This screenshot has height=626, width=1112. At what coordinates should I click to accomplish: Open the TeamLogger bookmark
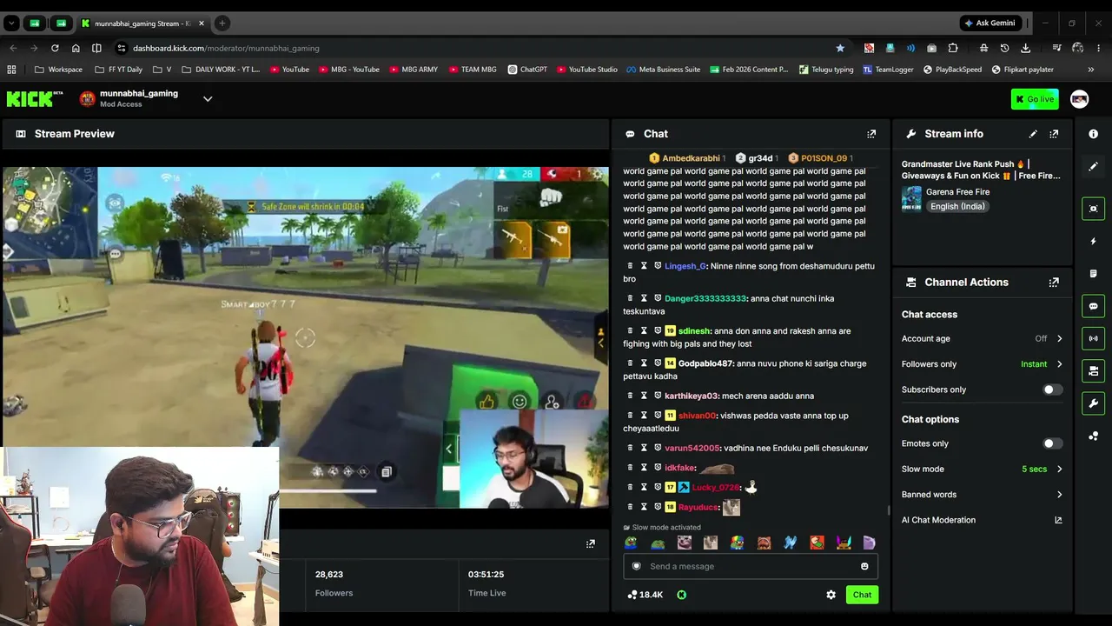point(888,70)
